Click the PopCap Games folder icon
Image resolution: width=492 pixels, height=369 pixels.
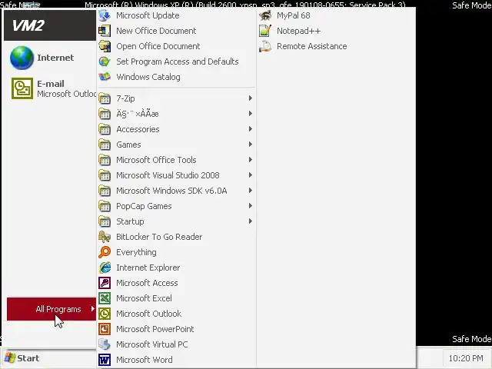click(105, 206)
